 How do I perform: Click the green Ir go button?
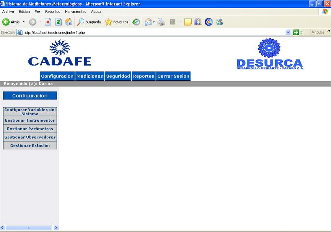click(x=296, y=32)
